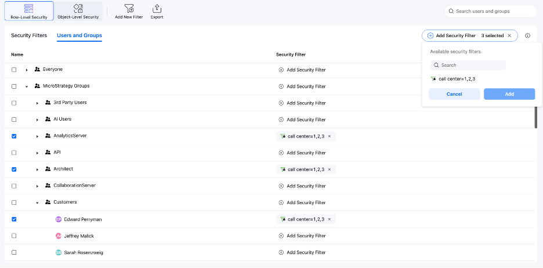543x268 pixels.
Task: Check the Jeffrey Malick checkbox
Action: 14,236
